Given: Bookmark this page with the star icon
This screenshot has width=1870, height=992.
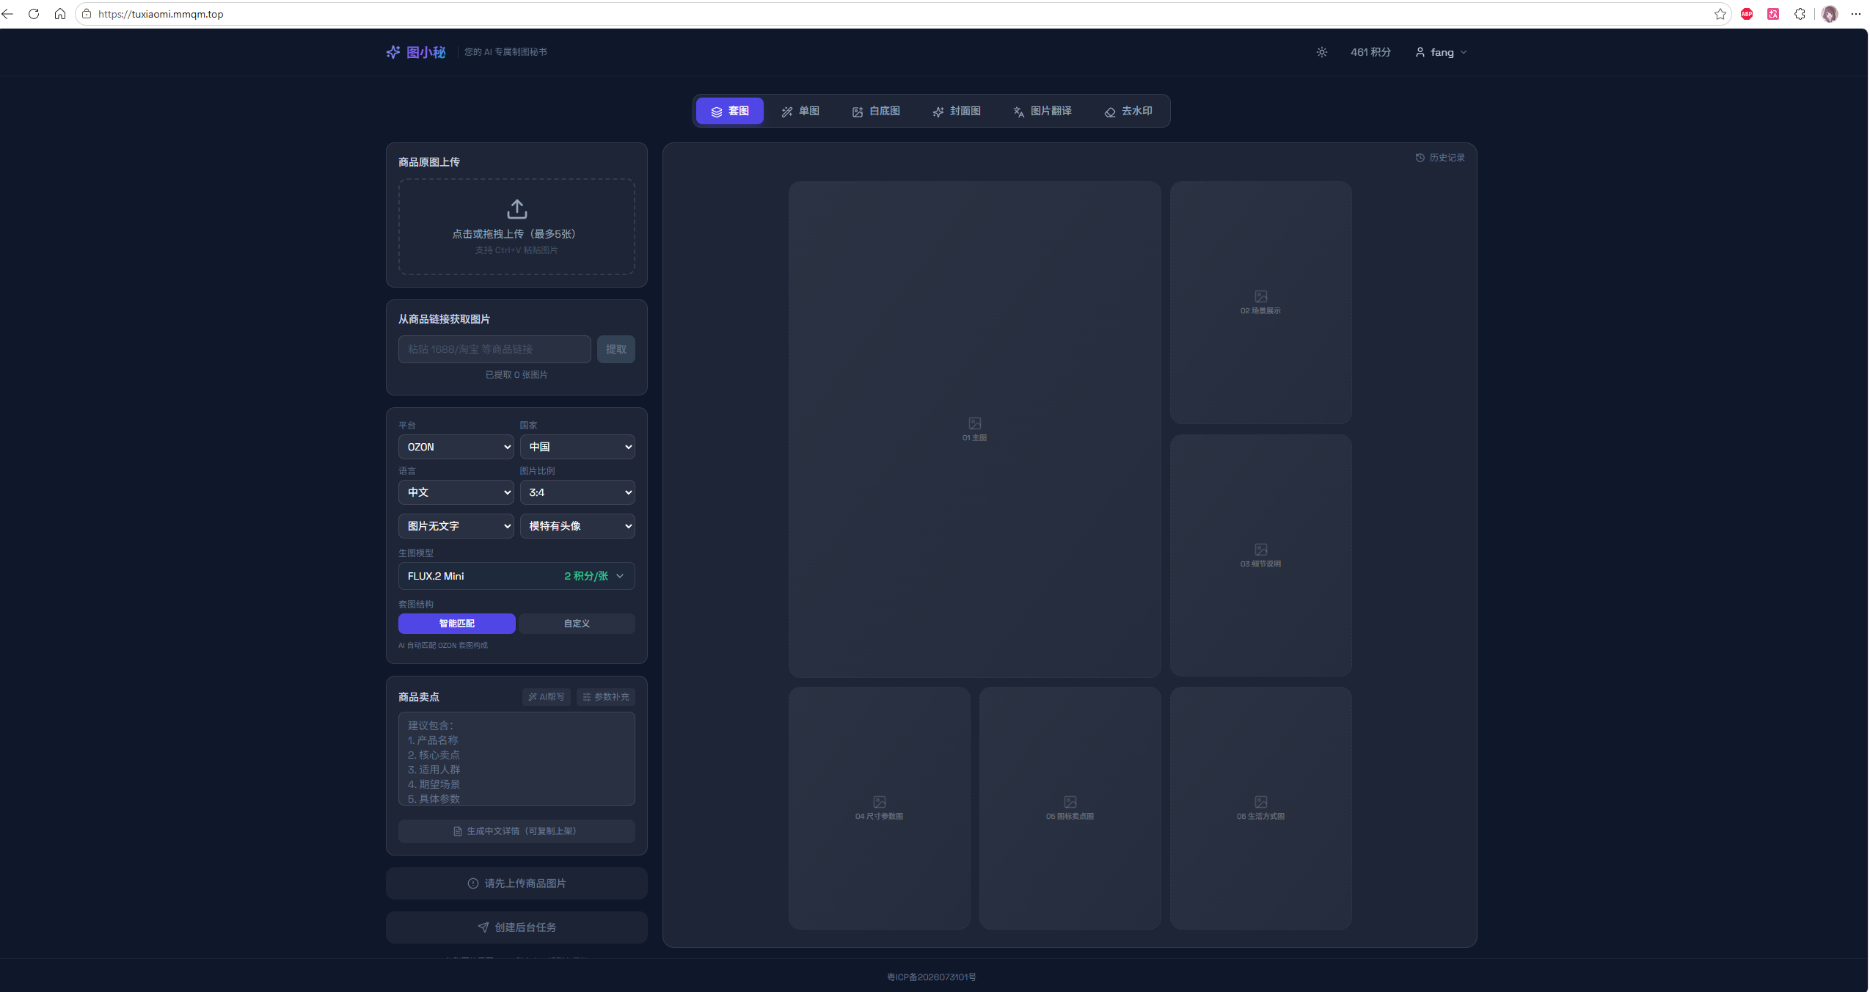Looking at the screenshot, I should (x=1720, y=14).
